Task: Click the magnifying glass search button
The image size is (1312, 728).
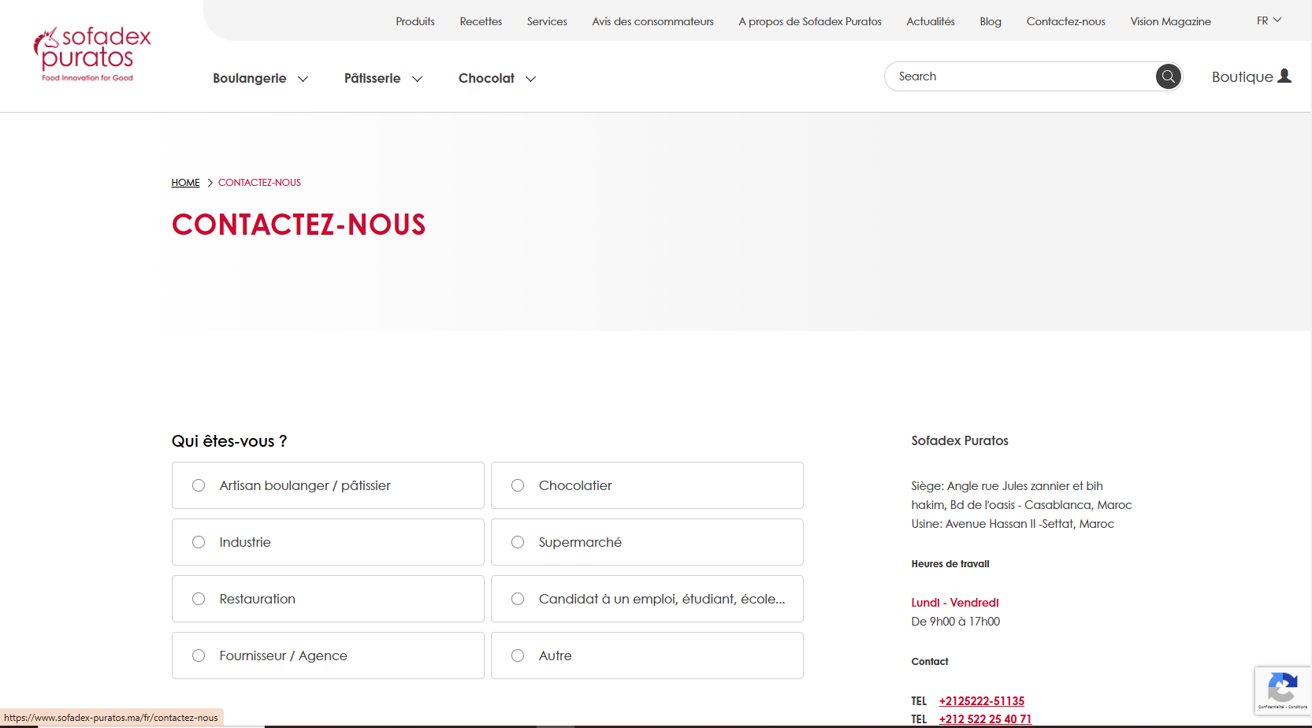Action: (1168, 76)
